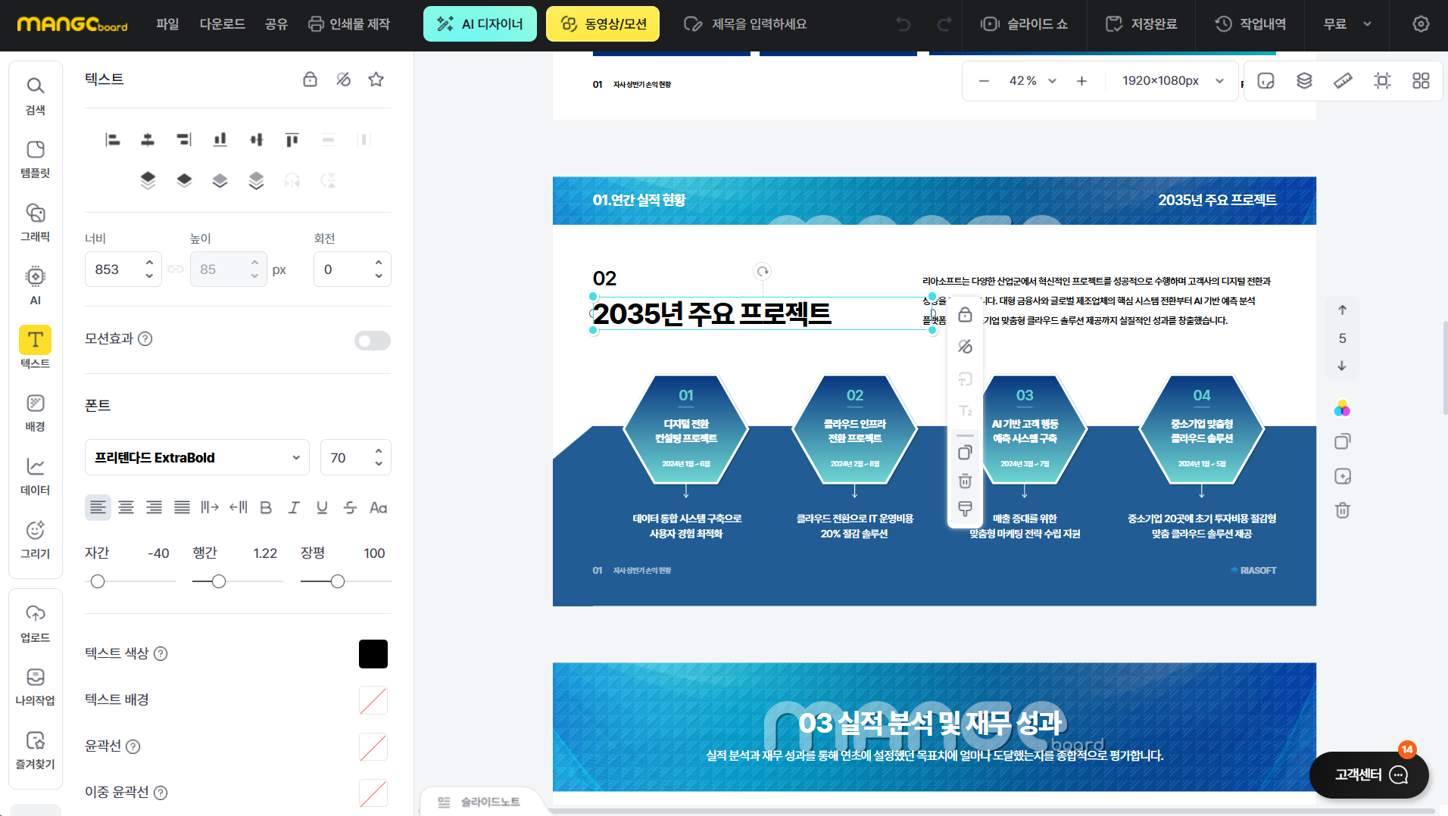1448x816 pixels.
Task: Open the 그래픽 graphics panel
Action: tap(35, 222)
